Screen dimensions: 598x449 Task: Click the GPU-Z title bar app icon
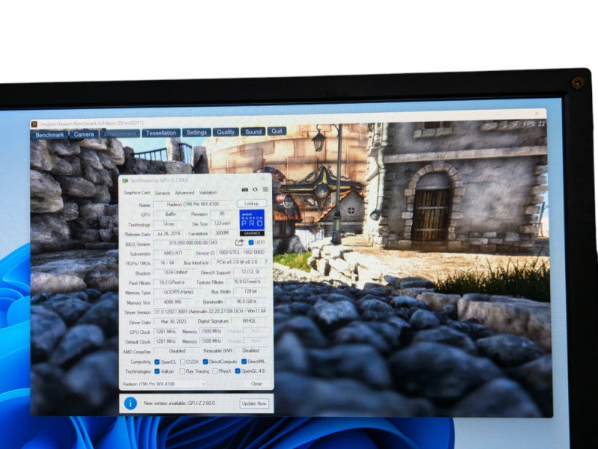[125, 180]
